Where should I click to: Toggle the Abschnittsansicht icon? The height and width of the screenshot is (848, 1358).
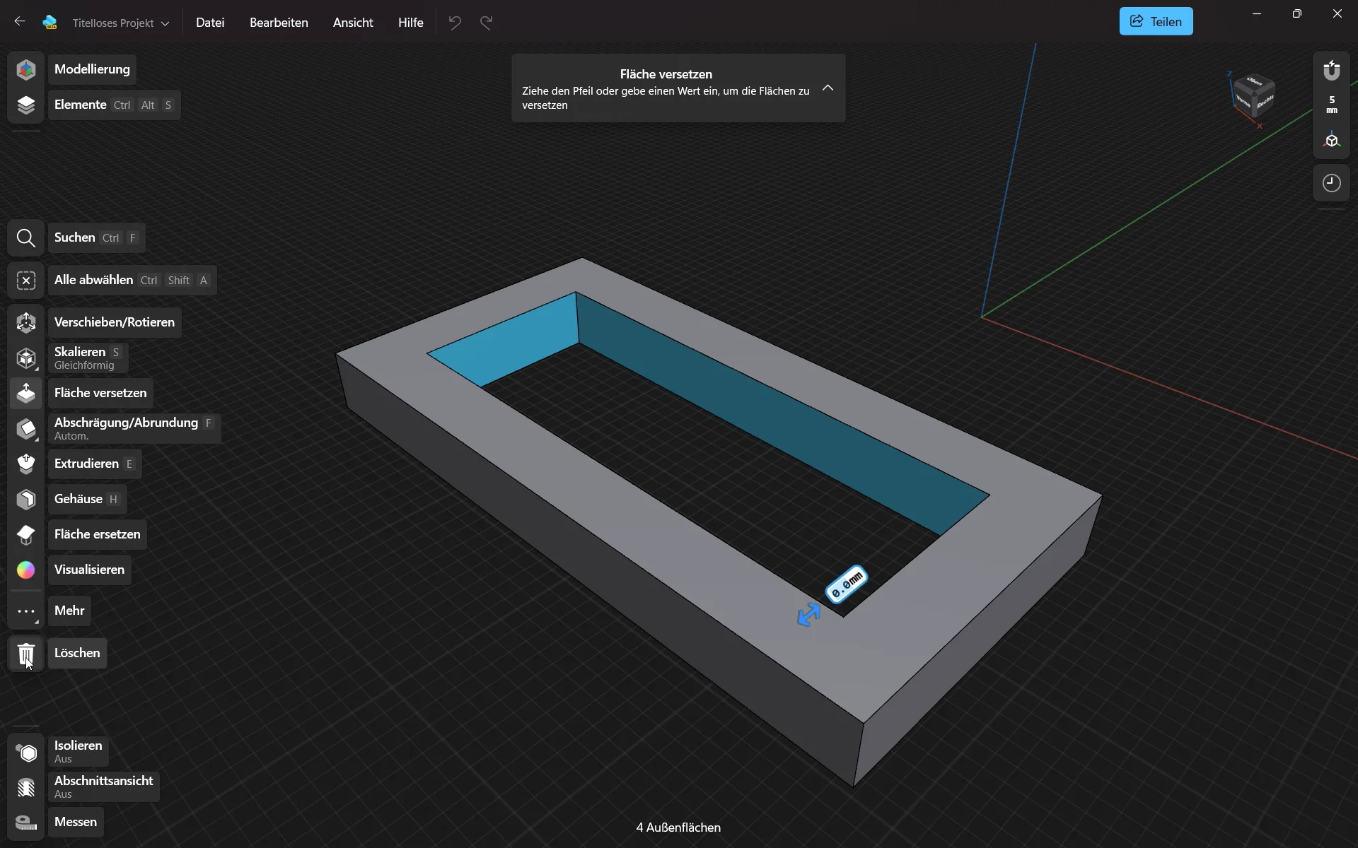(x=26, y=788)
